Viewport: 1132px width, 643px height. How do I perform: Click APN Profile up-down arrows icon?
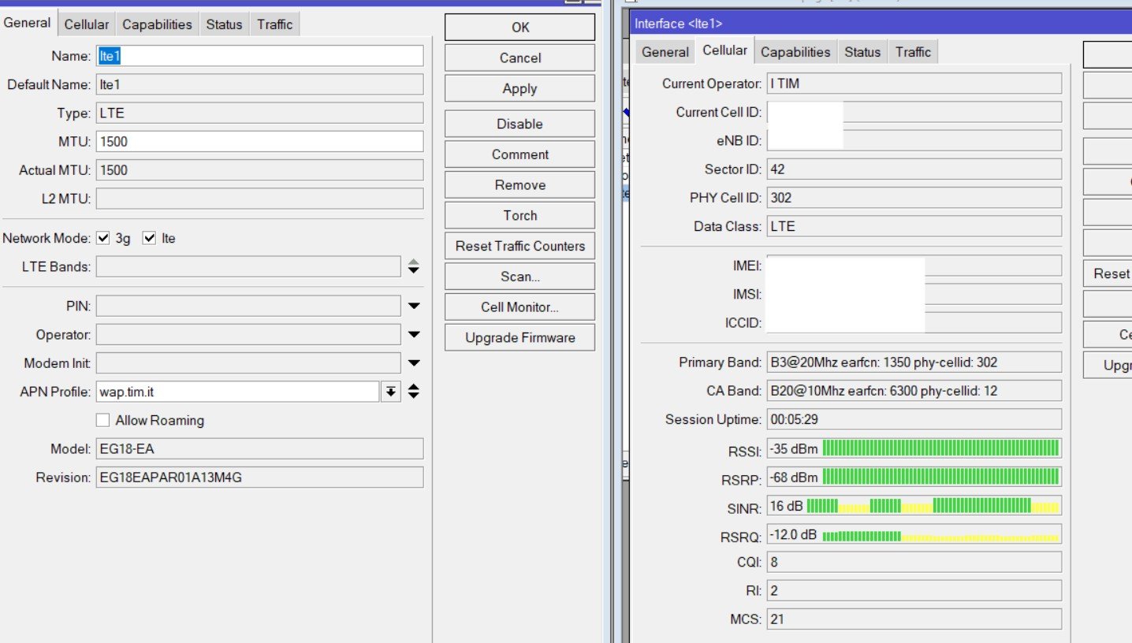coord(414,392)
